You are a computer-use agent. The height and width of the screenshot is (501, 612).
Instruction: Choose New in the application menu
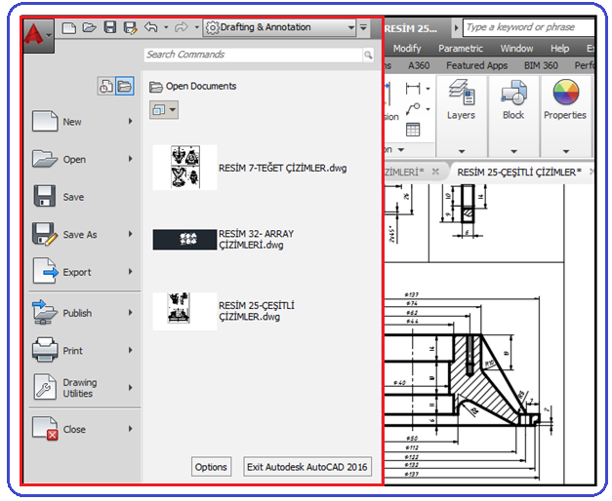pyautogui.click(x=82, y=121)
